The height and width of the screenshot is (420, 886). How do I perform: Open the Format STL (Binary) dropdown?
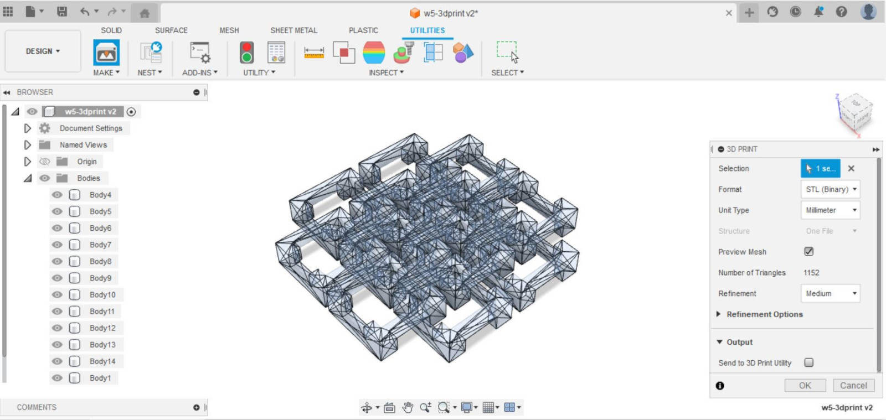831,189
